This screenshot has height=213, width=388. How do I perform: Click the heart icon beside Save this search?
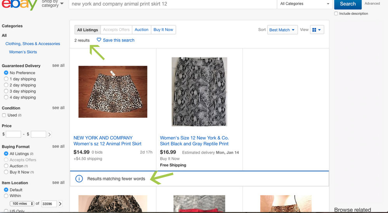pos(99,40)
